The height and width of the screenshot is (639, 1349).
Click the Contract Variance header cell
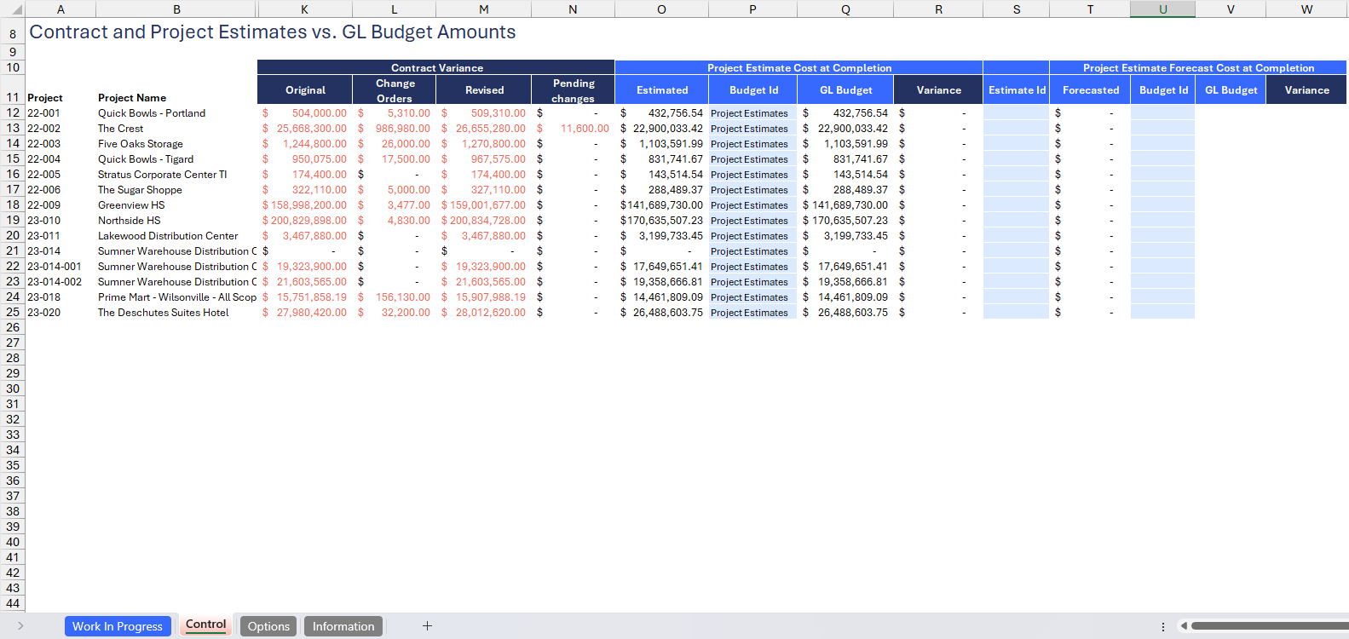(436, 67)
